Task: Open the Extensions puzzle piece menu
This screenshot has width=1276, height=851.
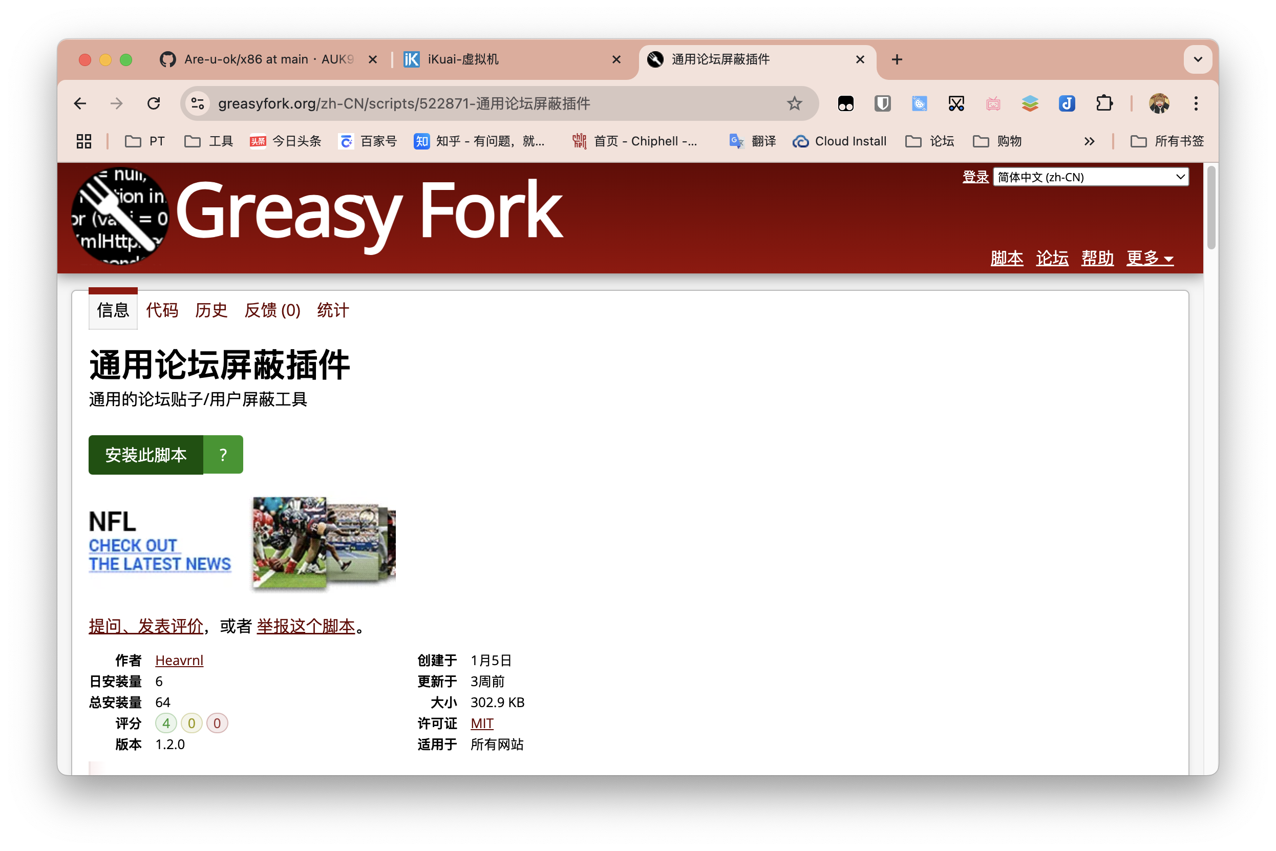Action: (x=1104, y=103)
